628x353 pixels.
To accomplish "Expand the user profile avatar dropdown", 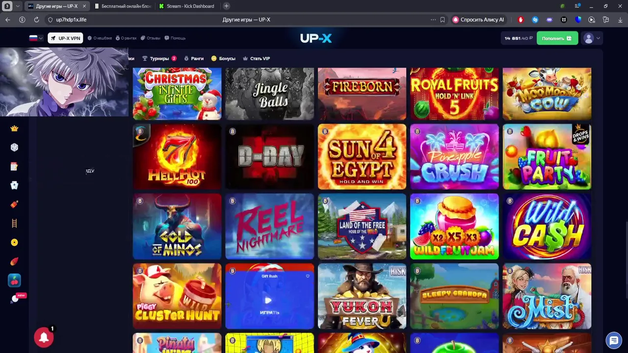I will pyautogui.click(x=591, y=38).
